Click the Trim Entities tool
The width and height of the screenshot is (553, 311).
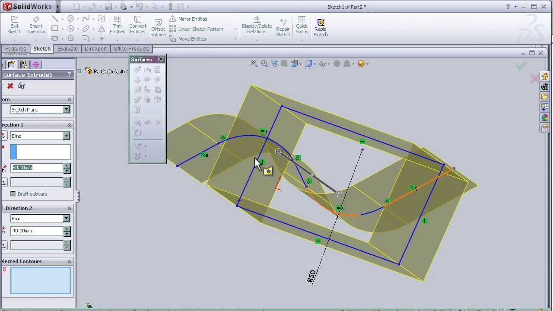click(117, 25)
